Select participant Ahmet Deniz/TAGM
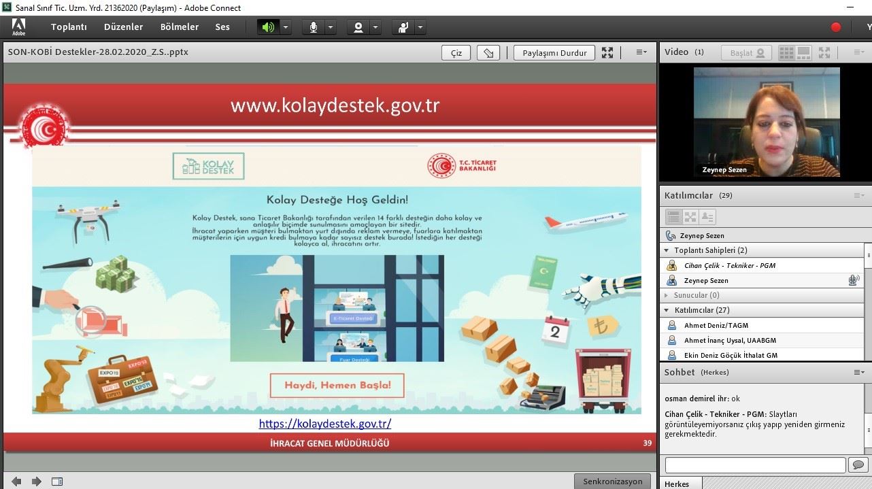 (x=762, y=326)
